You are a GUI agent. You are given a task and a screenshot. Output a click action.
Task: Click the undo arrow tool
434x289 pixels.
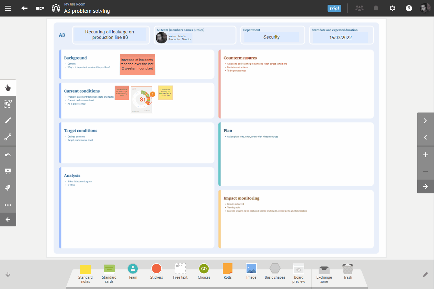tap(8, 155)
